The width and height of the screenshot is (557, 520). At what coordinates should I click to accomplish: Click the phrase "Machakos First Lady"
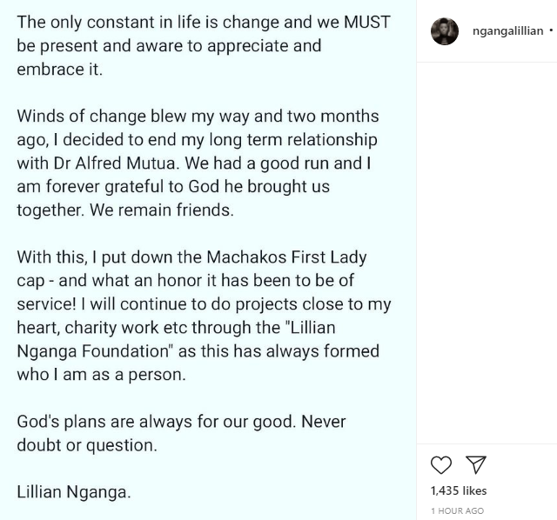pyautogui.click(x=286, y=257)
